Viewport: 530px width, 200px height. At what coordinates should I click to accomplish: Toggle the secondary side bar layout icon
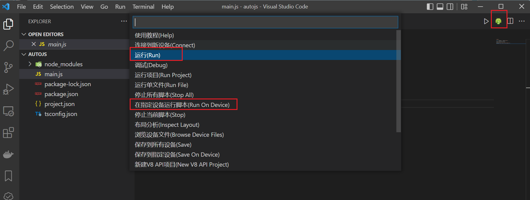pos(450,7)
